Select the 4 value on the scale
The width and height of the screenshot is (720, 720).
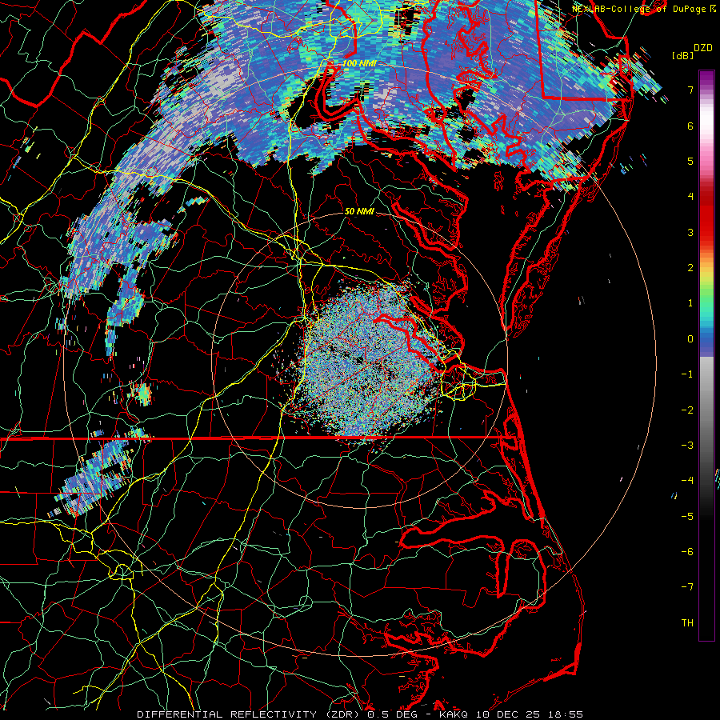tap(690, 197)
